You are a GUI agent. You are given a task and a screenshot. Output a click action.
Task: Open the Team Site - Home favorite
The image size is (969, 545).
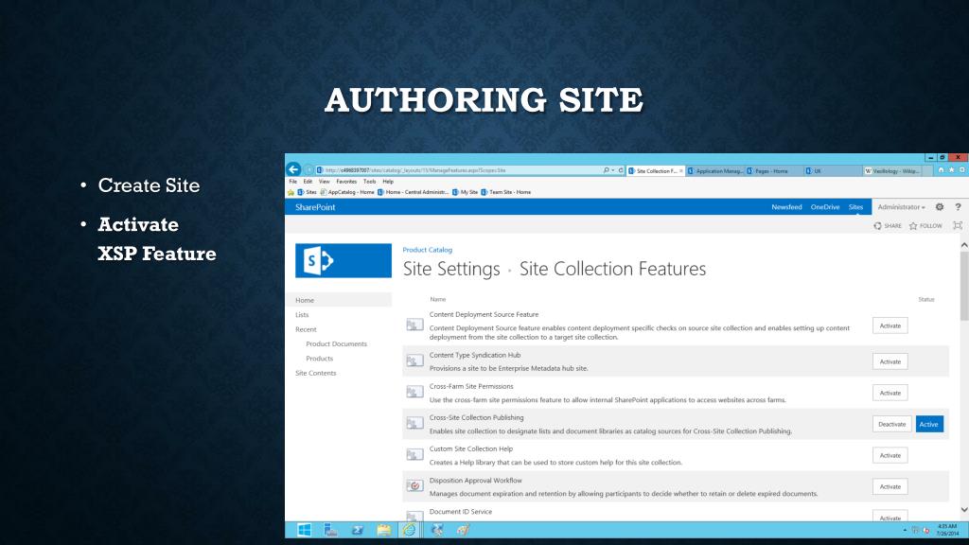[x=505, y=192]
